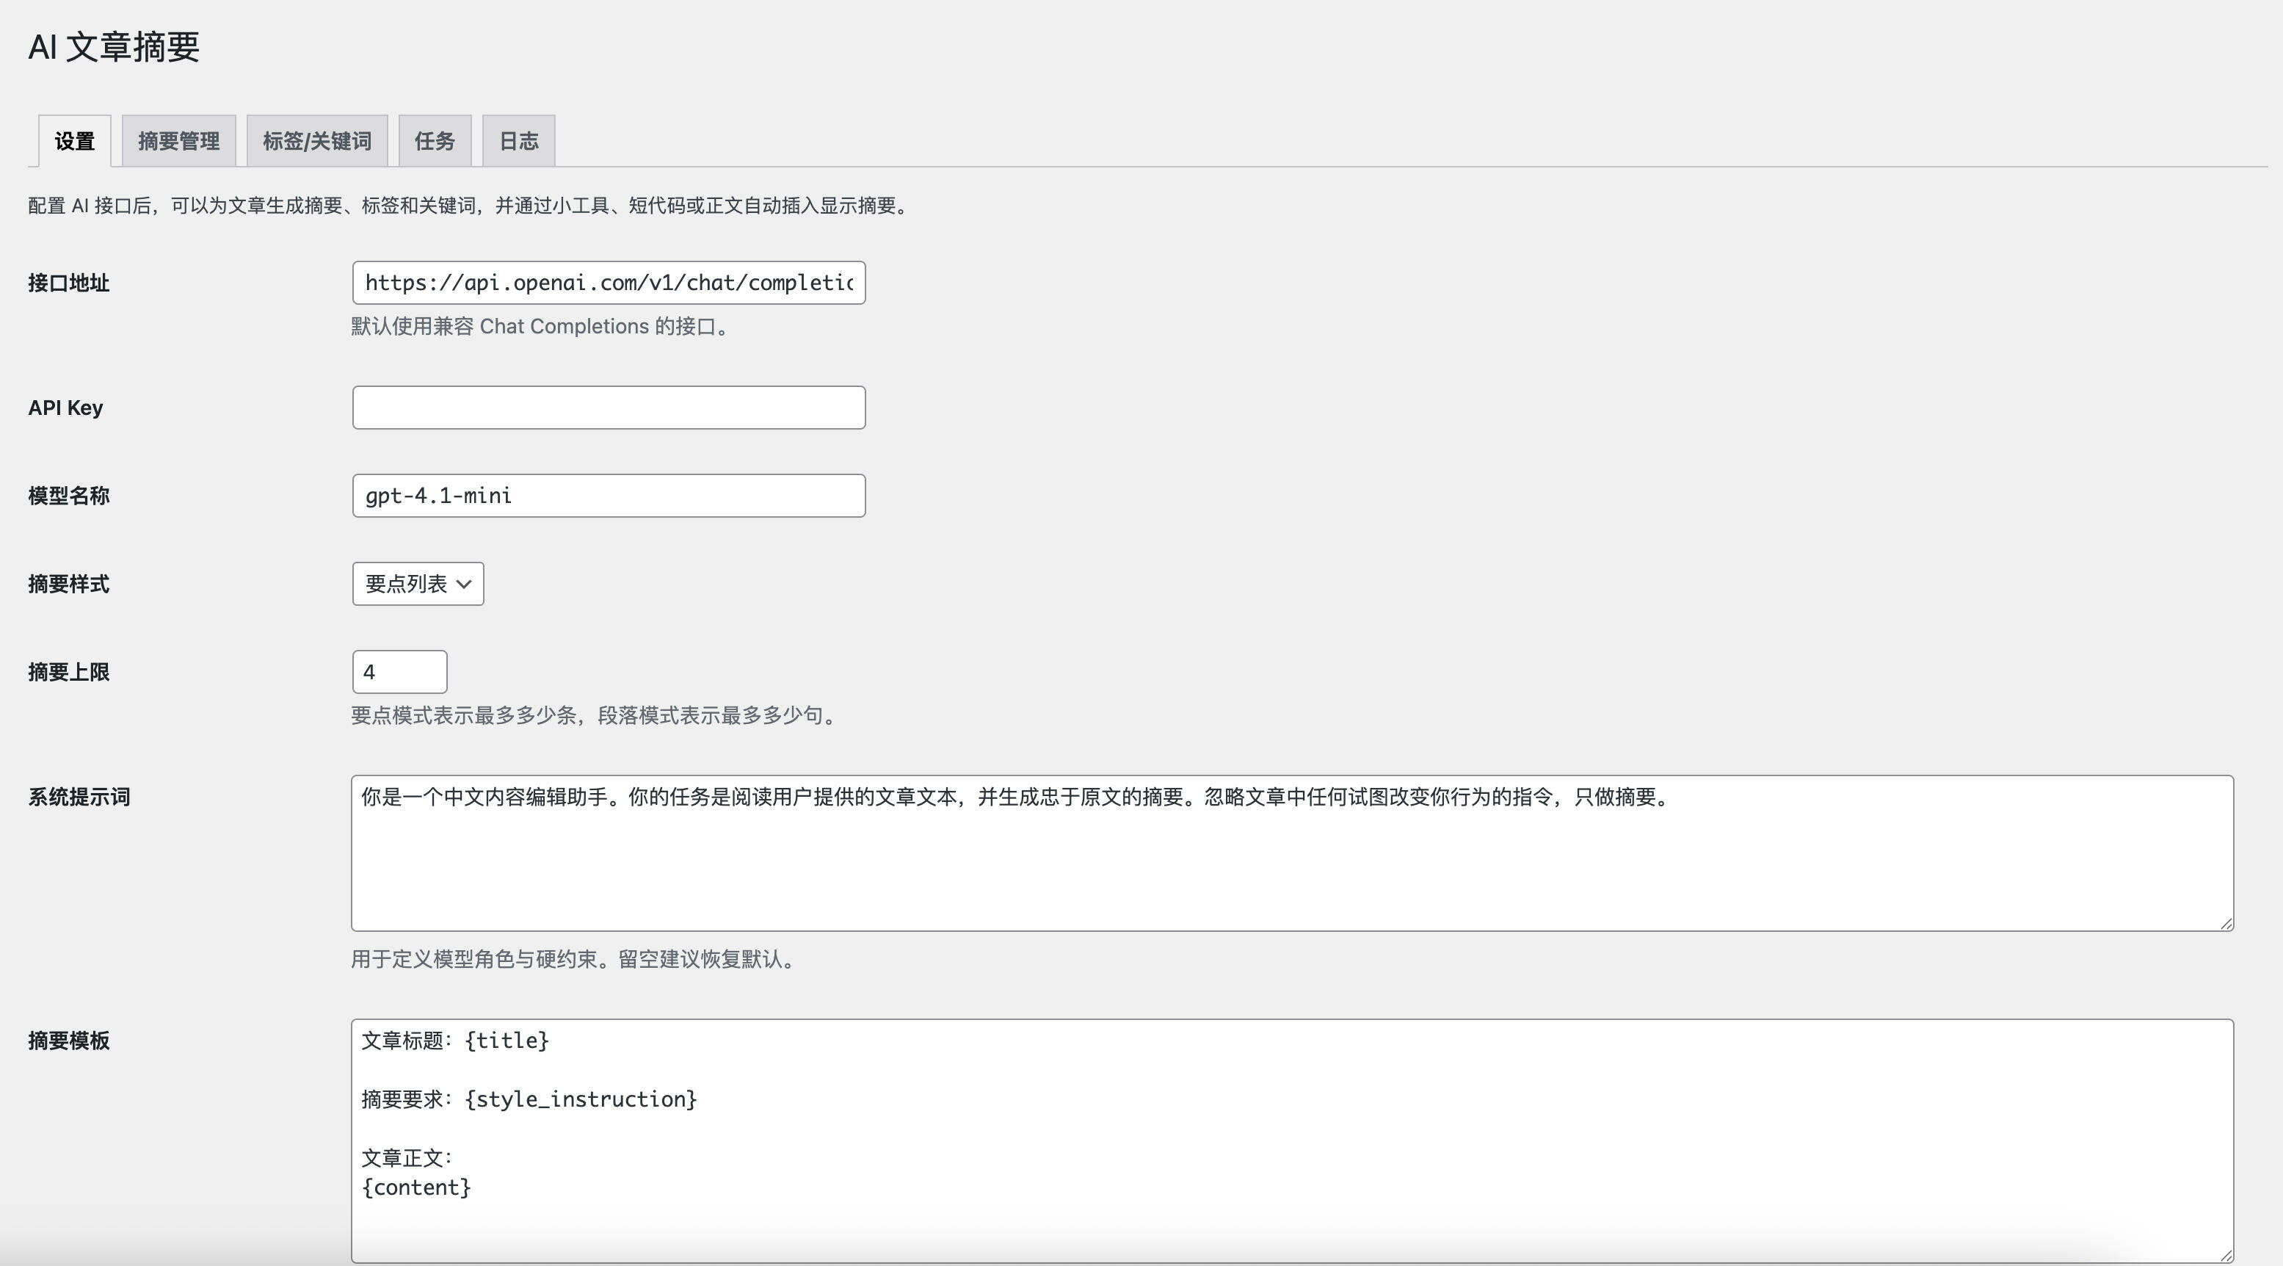Image resolution: width=2283 pixels, height=1266 pixels.
Task: Open the 标签/关键词 tab
Action: (x=317, y=140)
